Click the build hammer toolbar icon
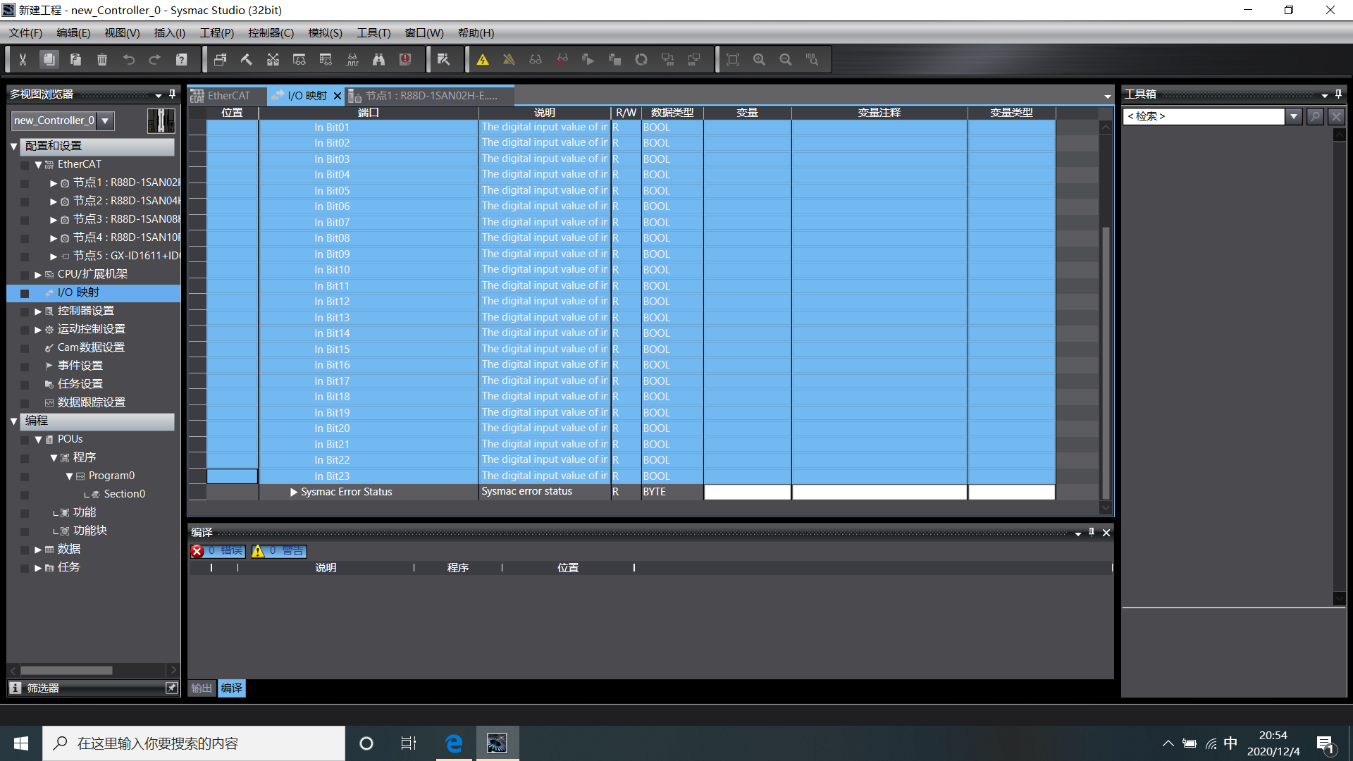This screenshot has width=1353, height=761. [x=247, y=60]
